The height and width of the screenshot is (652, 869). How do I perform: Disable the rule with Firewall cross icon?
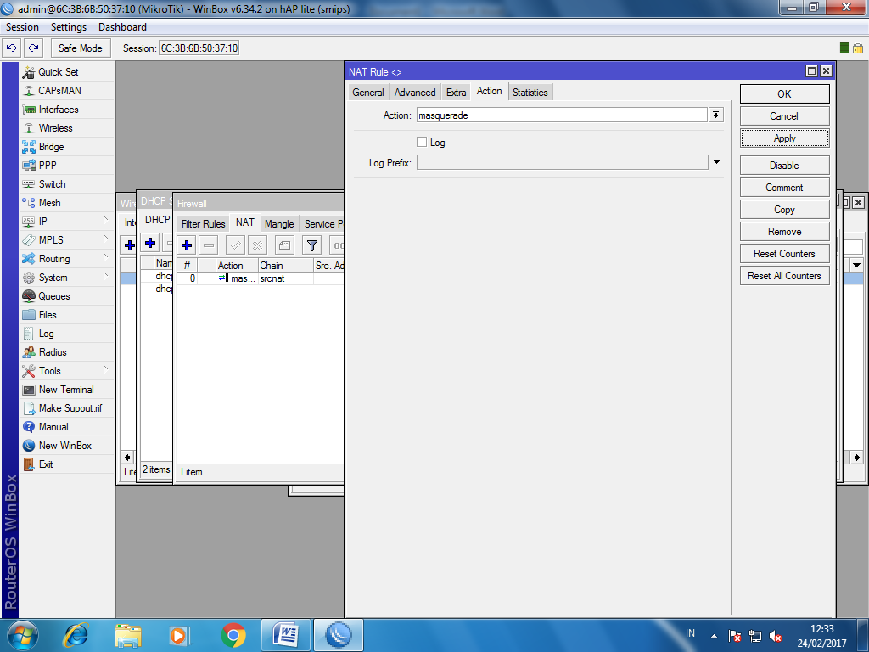pyautogui.click(x=258, y=245)
